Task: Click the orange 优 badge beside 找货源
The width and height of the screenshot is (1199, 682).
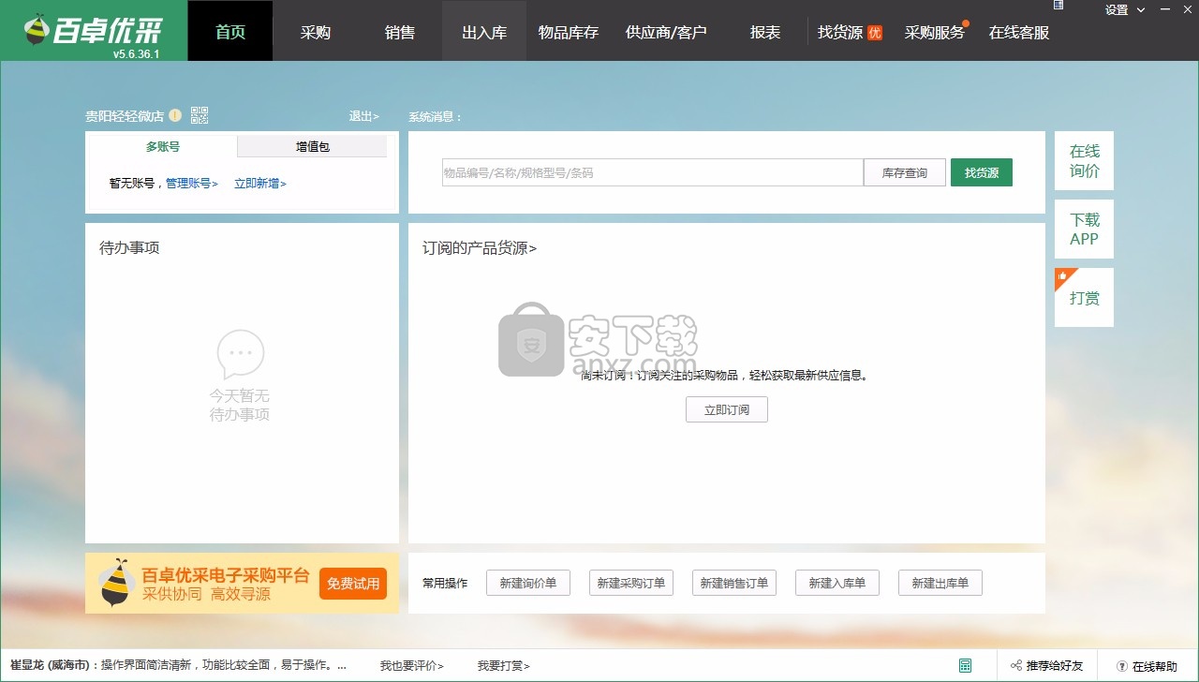Action: 875,33
